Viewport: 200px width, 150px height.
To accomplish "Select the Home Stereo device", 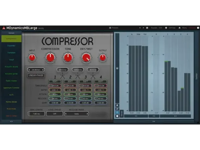I will 11,102.
